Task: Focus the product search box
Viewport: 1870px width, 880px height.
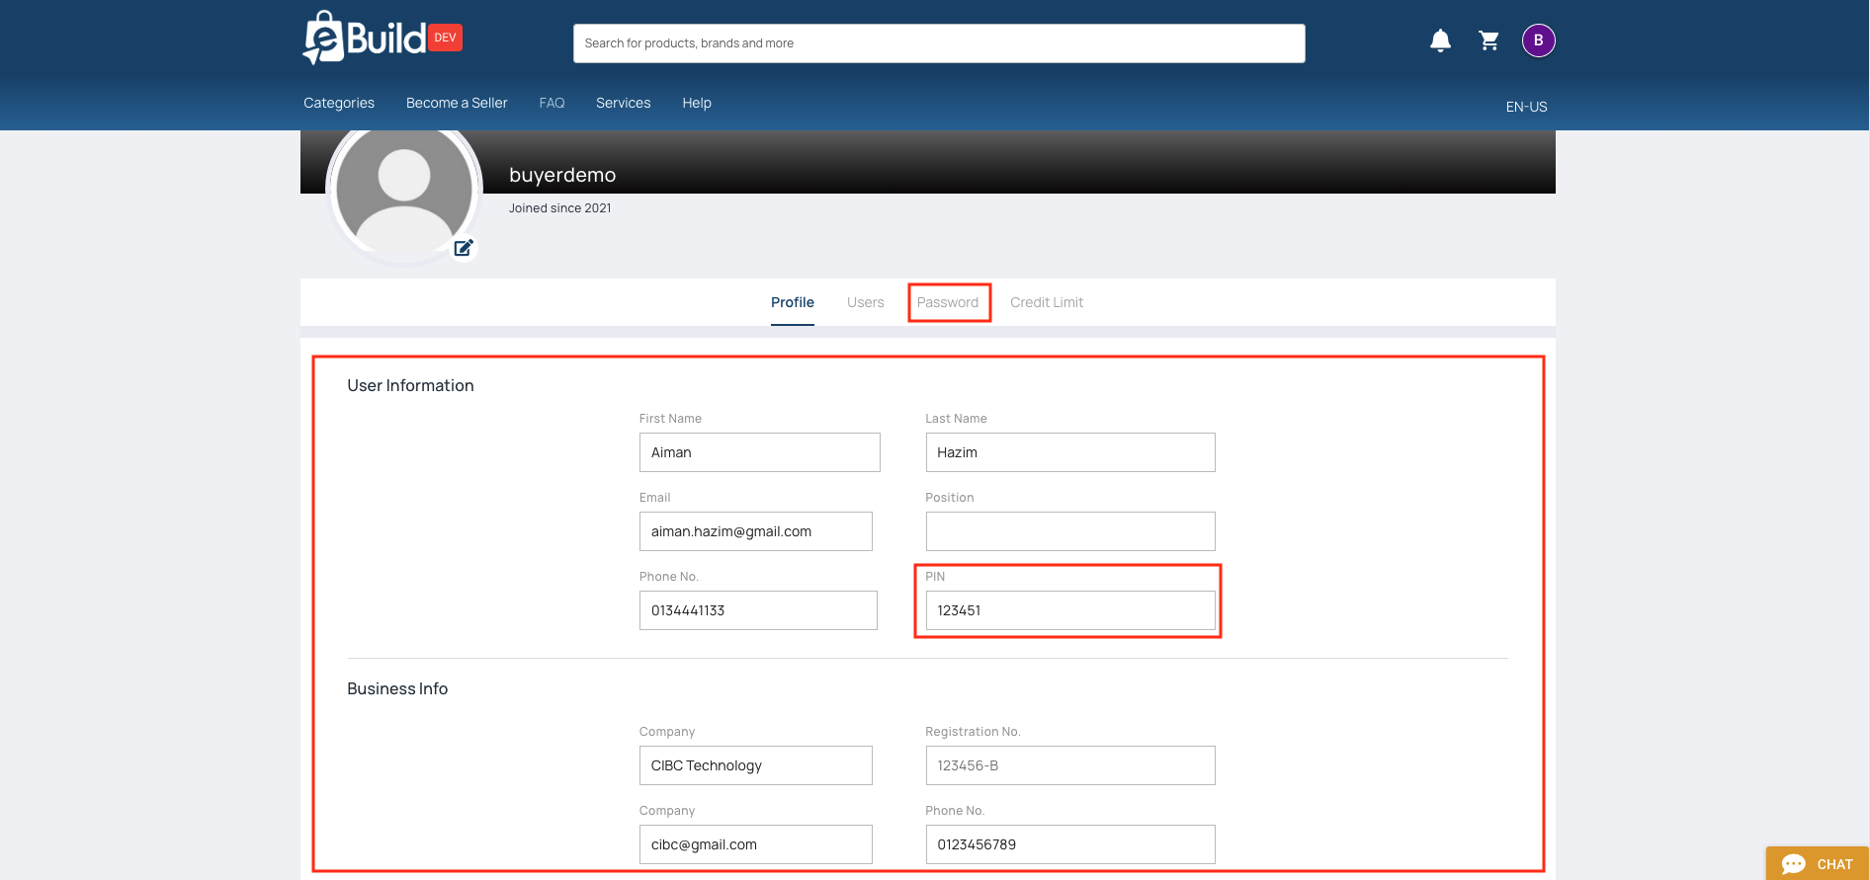Action: pos(939,43)
